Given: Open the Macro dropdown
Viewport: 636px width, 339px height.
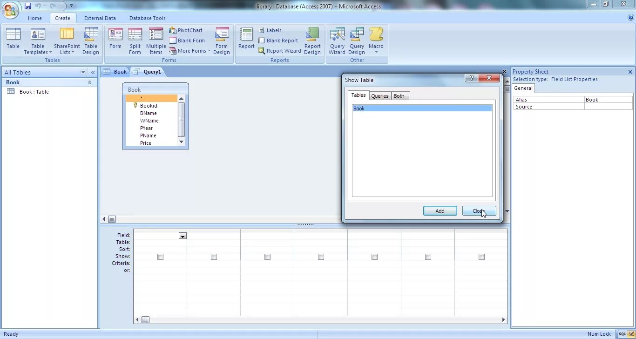Looking at the screenshot, I should click(376, 41).
